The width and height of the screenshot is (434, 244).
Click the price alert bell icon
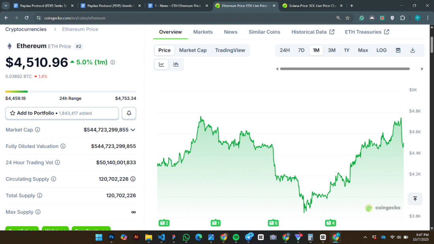click(x=129, y=113)
